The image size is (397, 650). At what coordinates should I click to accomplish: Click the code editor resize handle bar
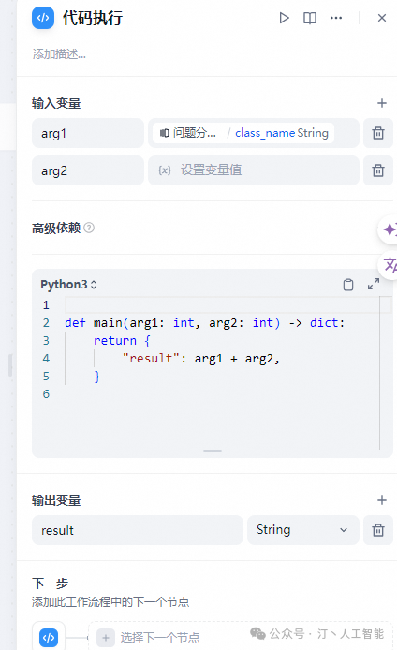point(213,451)
